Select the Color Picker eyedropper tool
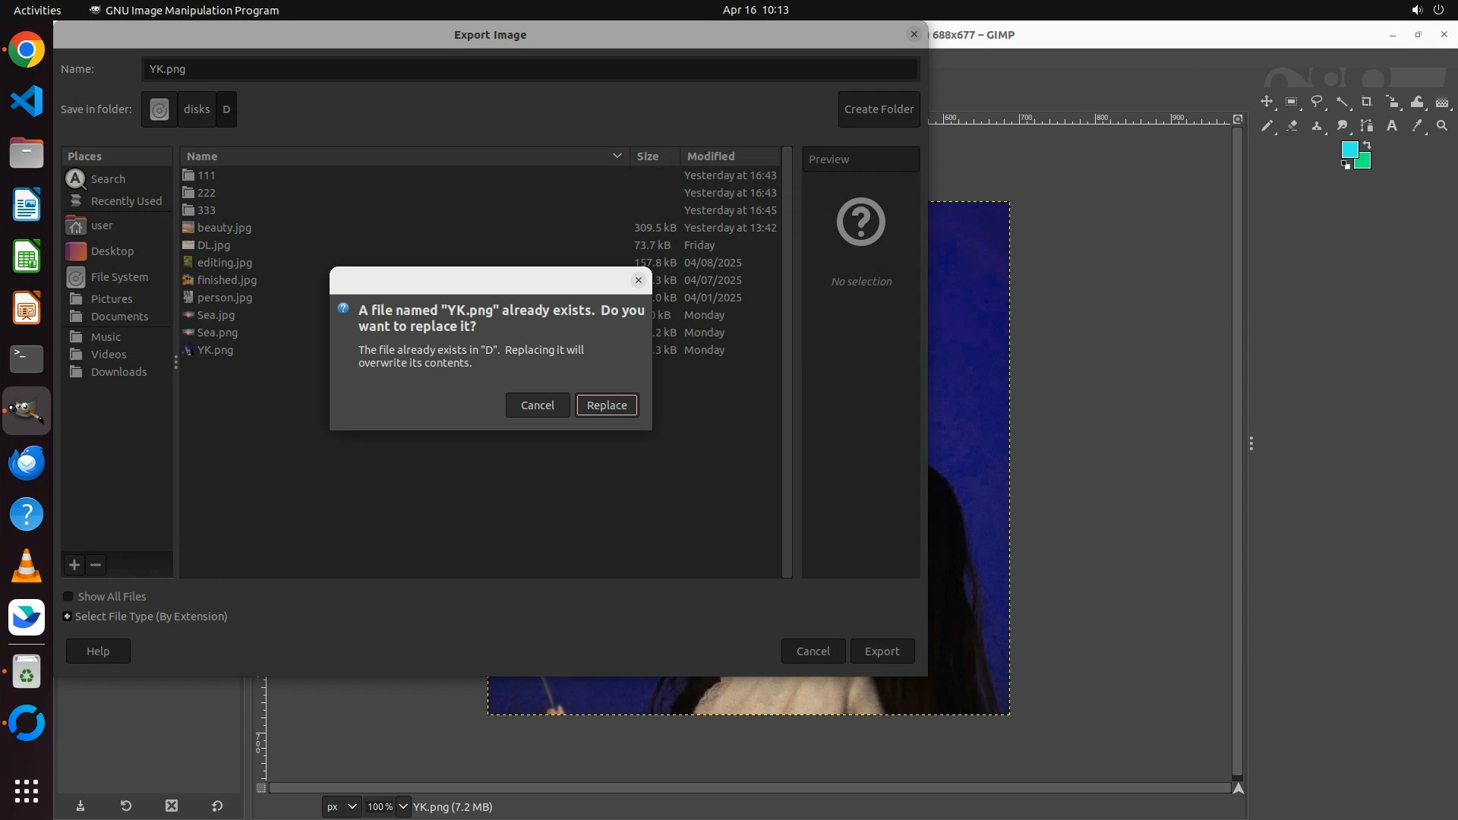This screenshot has height=820, width=1458. pyautogui.click(x=1417, y=126)
